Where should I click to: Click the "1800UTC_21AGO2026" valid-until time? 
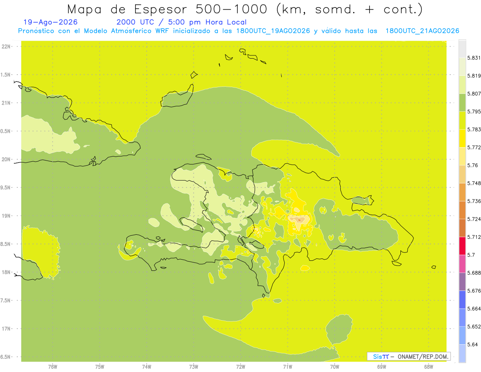(x=422, y=31)
